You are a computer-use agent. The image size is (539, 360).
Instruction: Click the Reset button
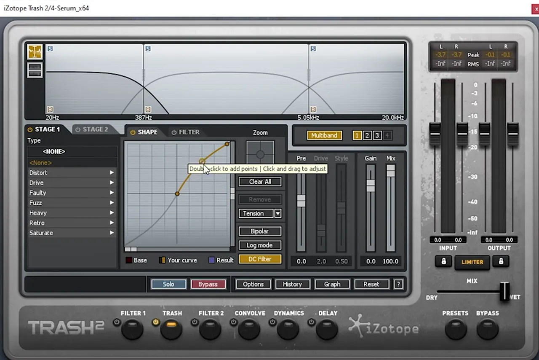pos(371,284)
